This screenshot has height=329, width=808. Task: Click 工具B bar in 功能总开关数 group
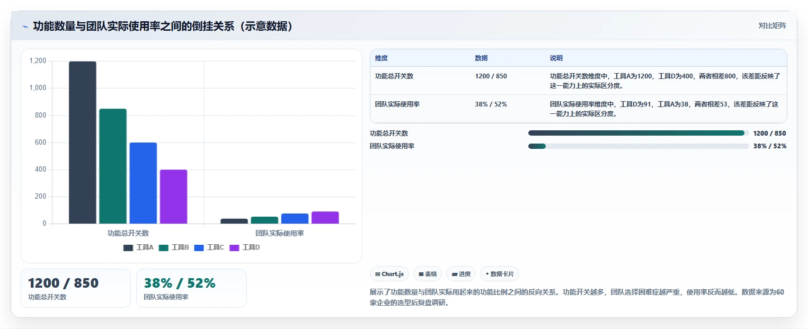coord(113,166)
